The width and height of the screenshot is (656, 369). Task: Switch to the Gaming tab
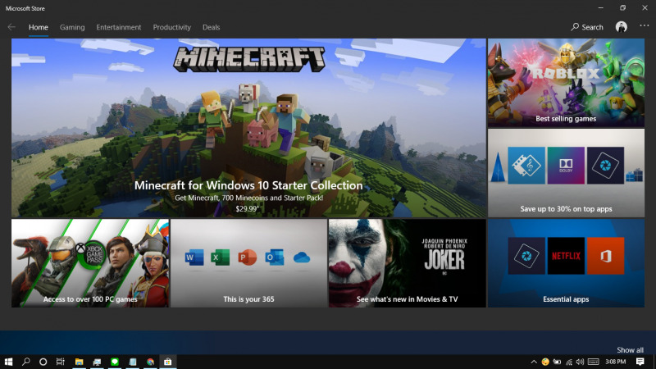click(x=72, y=27)
